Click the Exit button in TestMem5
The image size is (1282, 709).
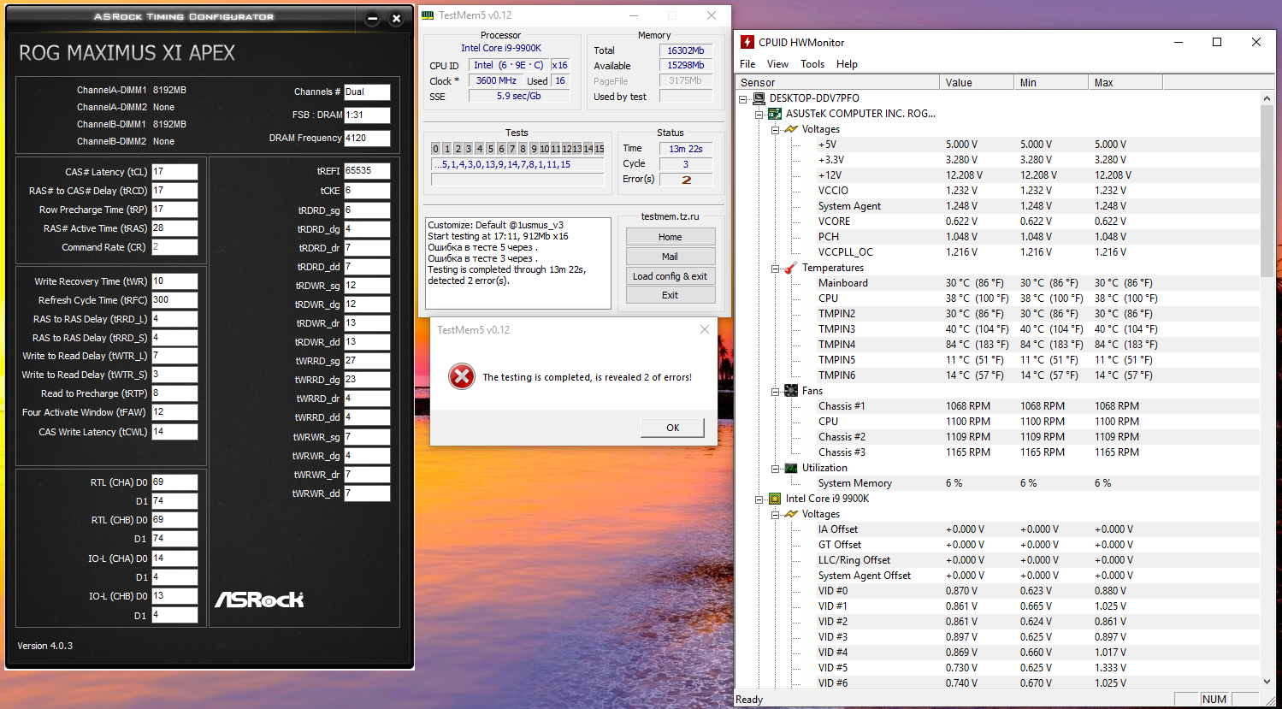(671, 295)
